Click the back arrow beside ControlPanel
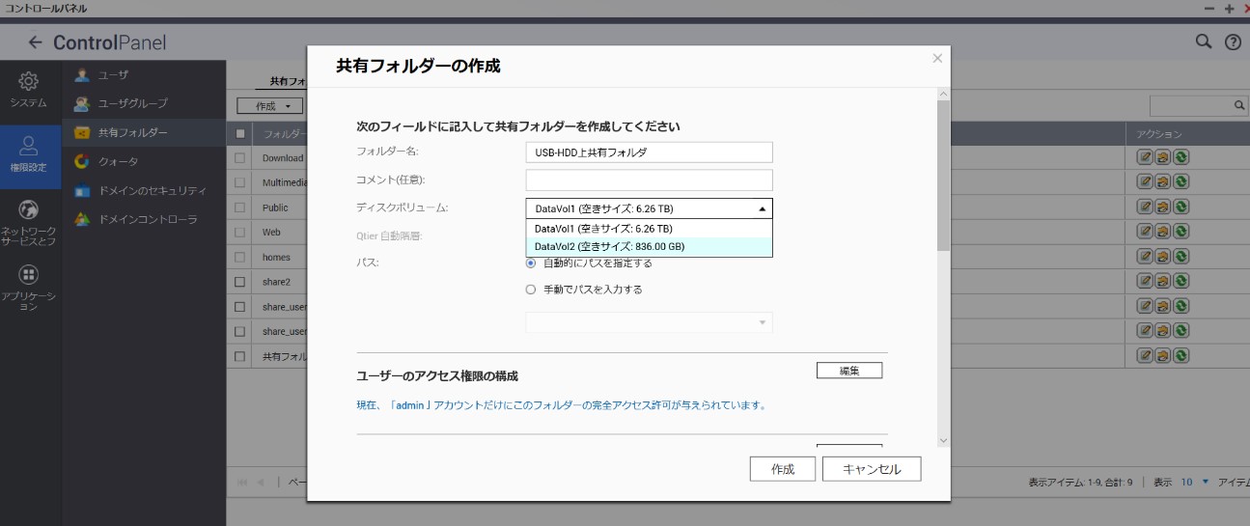This screenshot has width=1250, height=526. click(x=36, y=42)
